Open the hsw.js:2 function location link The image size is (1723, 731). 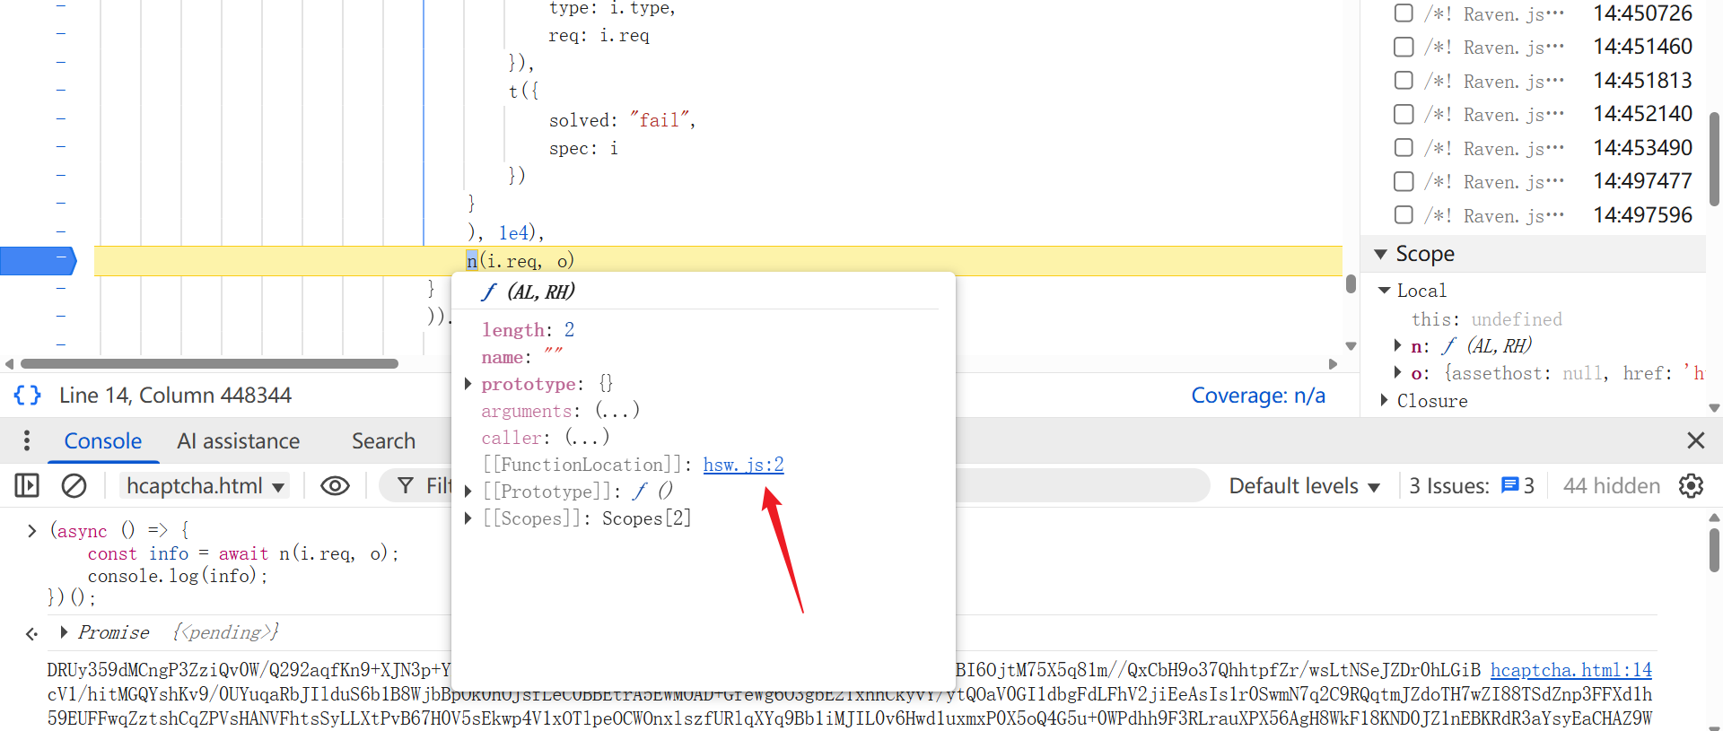pyautogui.click(x=743, y=465)
